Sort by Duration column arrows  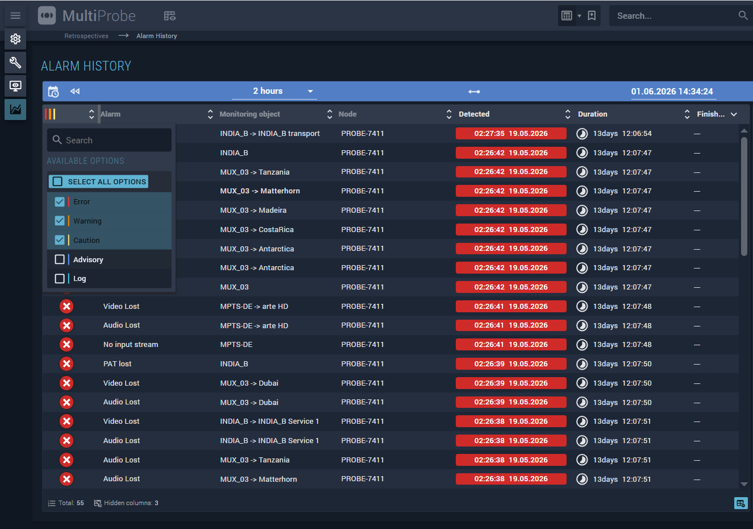coord(687,114)
